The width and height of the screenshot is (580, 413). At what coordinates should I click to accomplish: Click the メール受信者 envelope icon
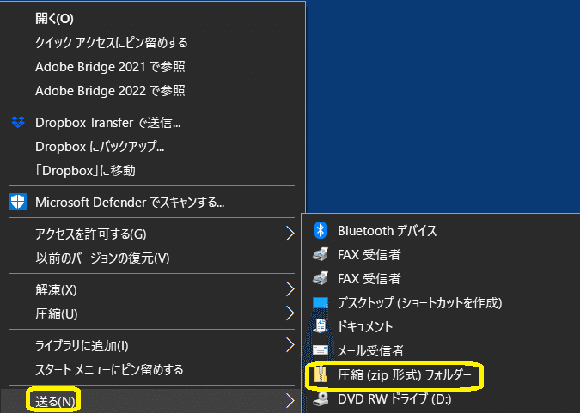321,349
